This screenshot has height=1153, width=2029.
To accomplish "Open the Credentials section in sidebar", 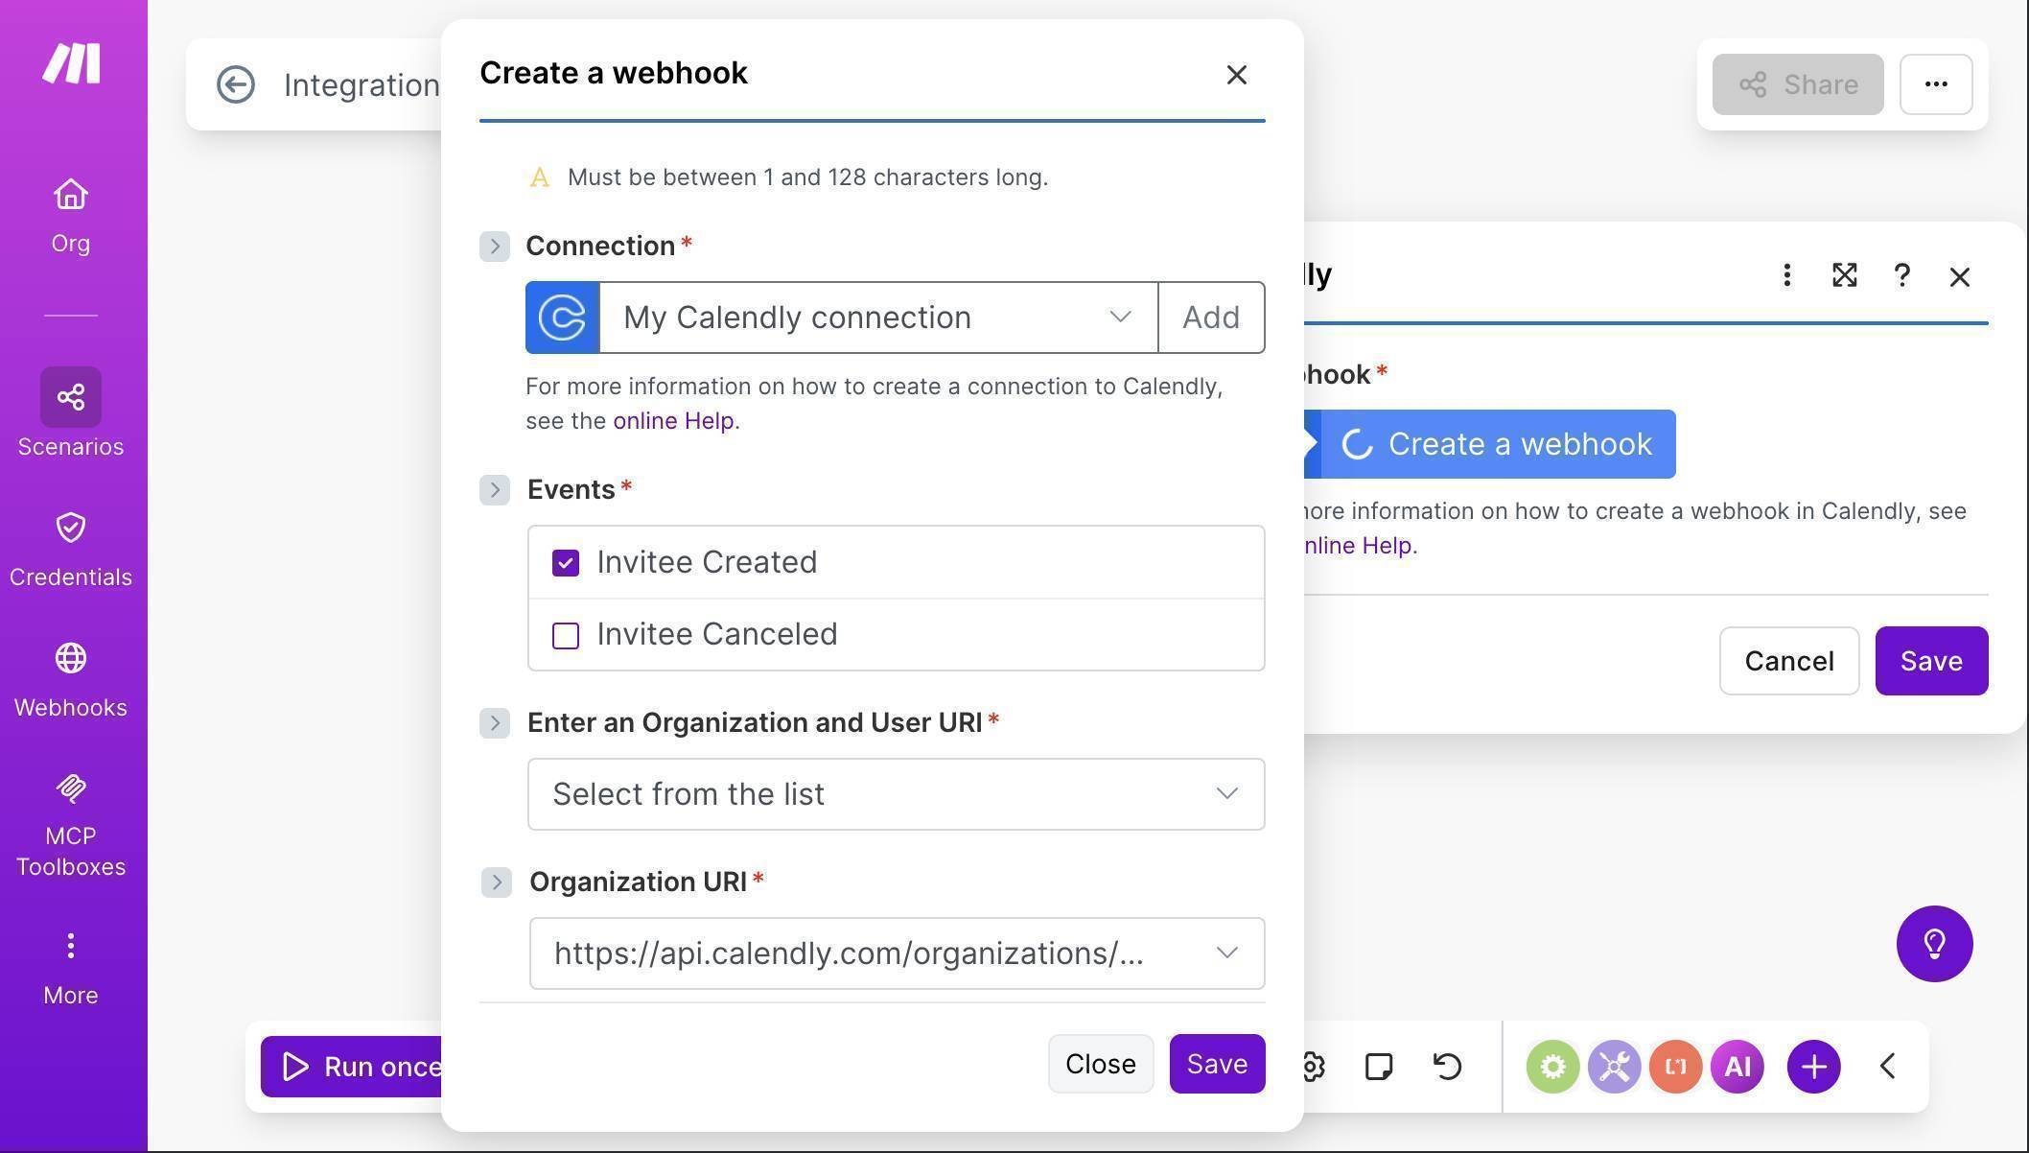I will point(70,542).
